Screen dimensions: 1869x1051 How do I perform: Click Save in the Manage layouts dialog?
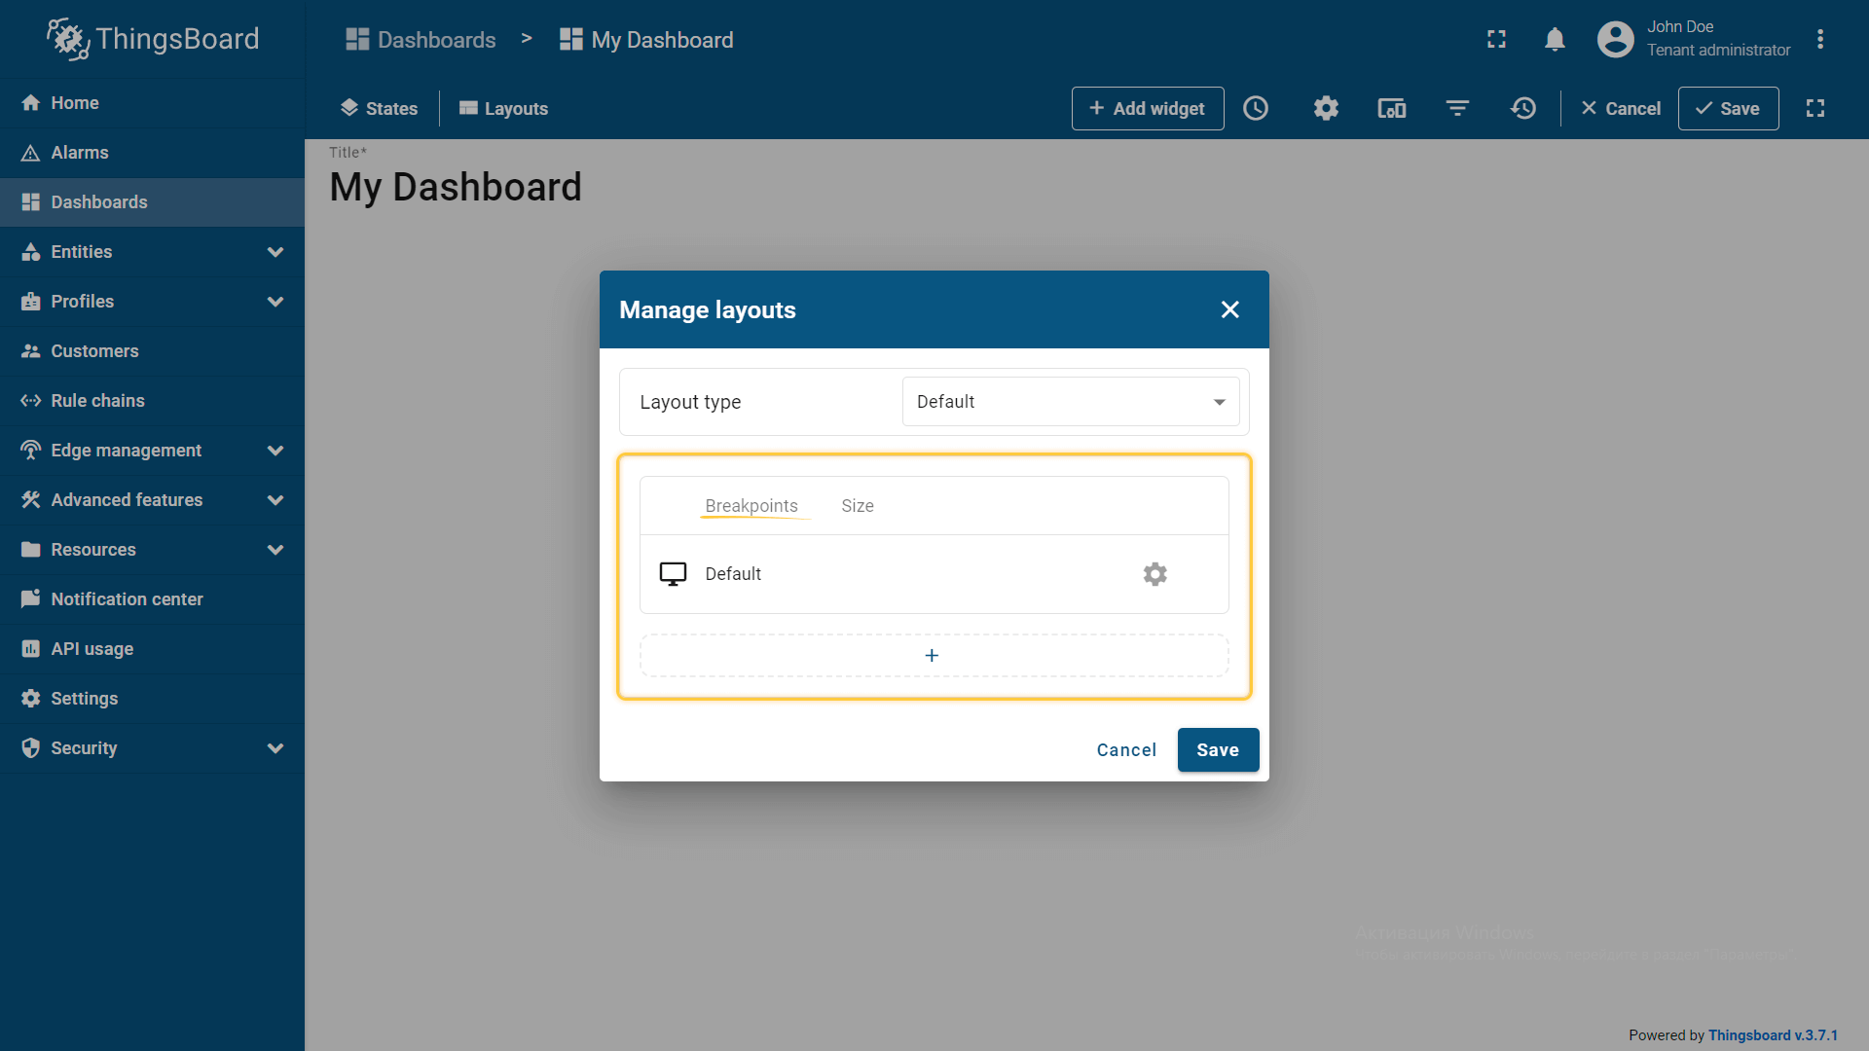pyautogui.click(x=1217, y=750)
